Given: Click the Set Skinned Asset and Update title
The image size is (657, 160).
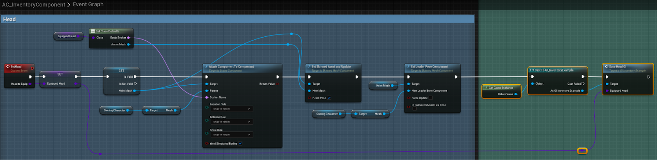Looking at the screenshot, I should pos(331,66).
